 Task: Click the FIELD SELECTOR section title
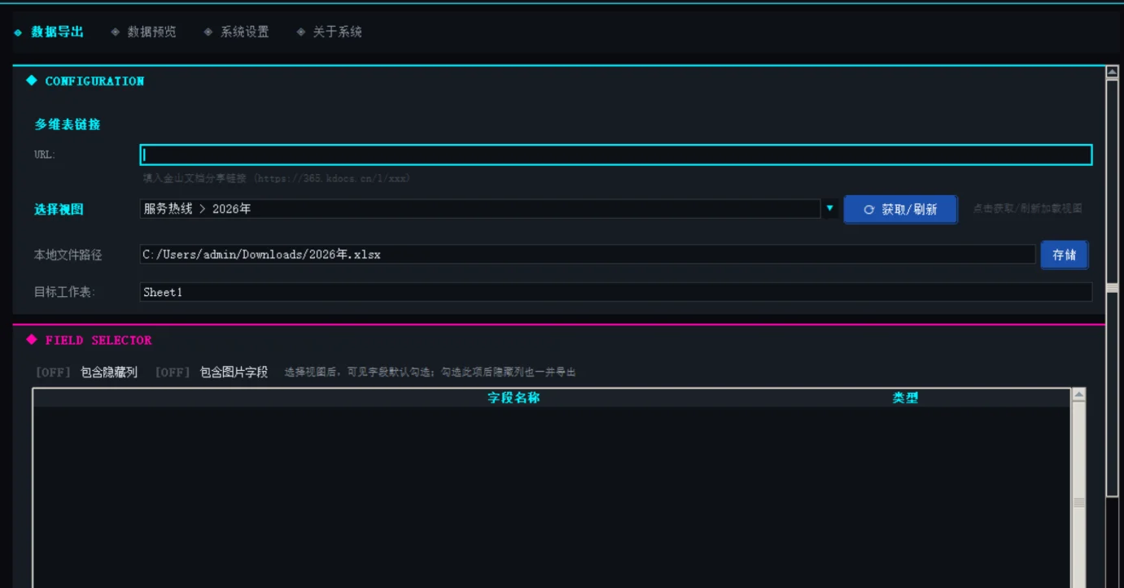tap(98, 340)
